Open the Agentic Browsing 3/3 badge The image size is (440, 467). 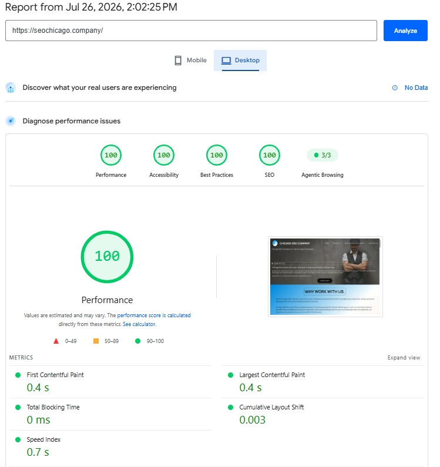pyautogui.click(x=323, y=155)
